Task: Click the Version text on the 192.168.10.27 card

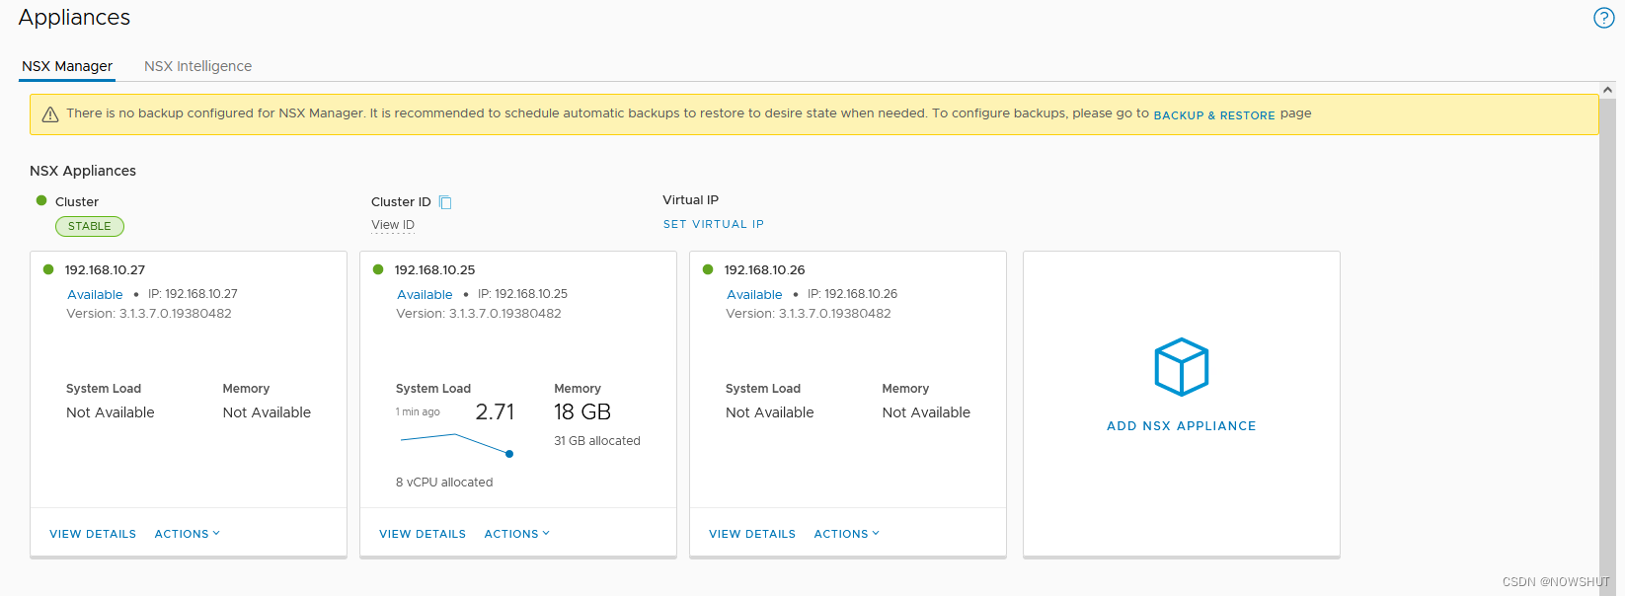Action: pos(149,314)
